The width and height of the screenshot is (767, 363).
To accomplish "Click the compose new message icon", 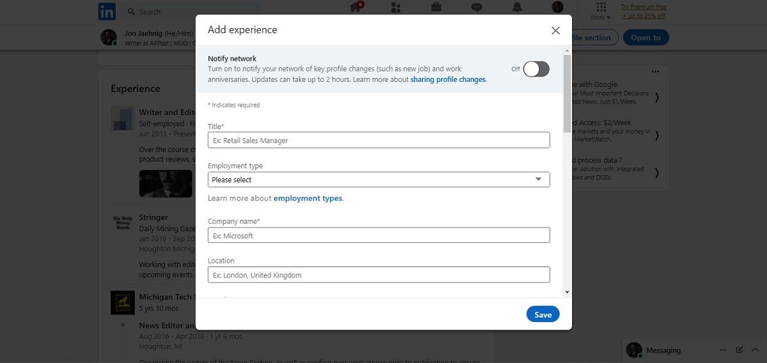I will [x=740, y=350].
